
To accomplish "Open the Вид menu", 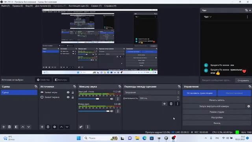I will [29, 6].
